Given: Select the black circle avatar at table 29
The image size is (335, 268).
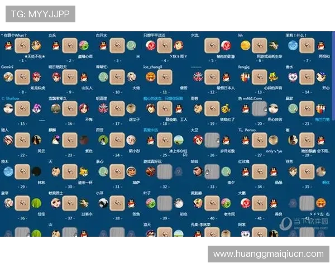Looking at the screenshot, I should click(x=36, y=171).
